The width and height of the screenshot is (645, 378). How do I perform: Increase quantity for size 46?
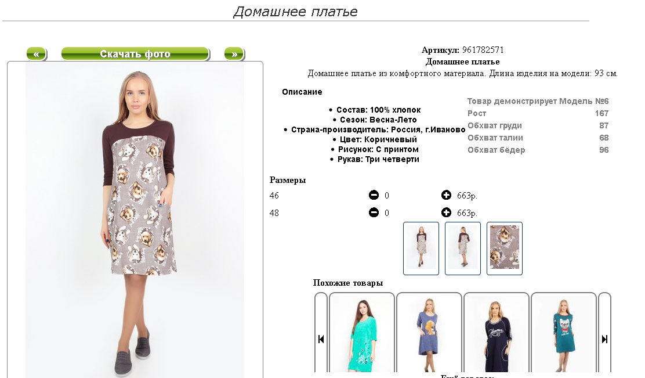point(446,195)
